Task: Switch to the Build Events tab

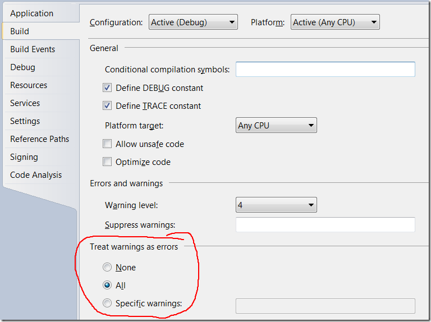Action: tap(33, 49)
